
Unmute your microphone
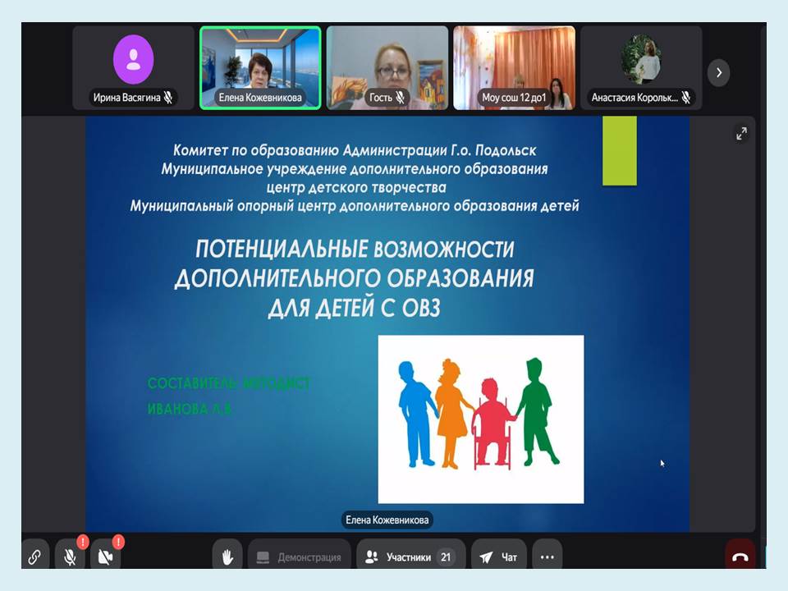pos(71,557)
